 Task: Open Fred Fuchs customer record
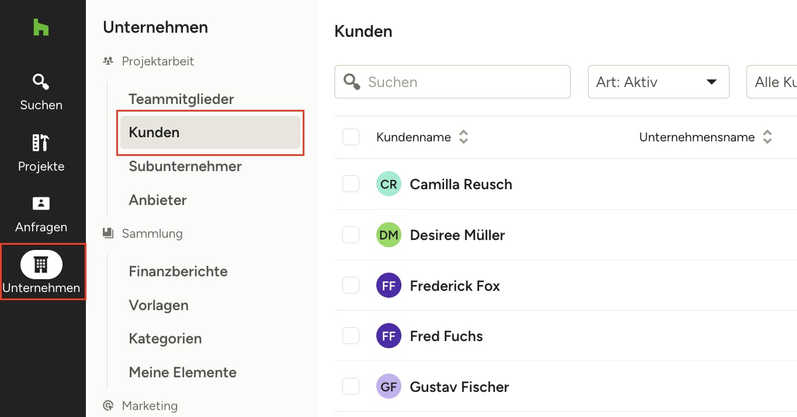pyautogui.click(x=446, y=336)
